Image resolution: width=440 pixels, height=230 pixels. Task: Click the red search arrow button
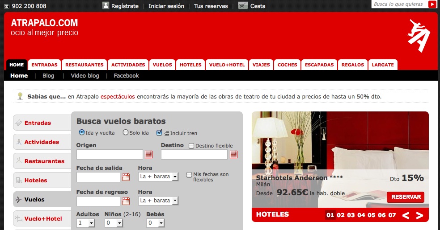[432, 4]
